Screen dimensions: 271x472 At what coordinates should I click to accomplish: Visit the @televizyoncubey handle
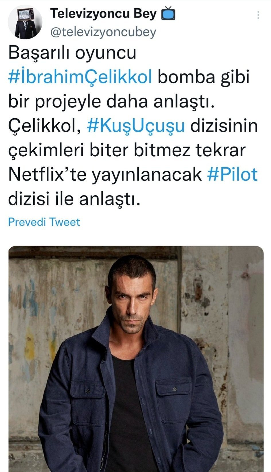[x=103, y=32]
